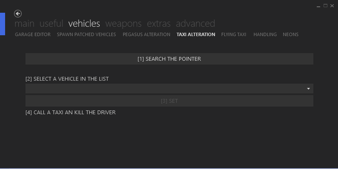Click the Search the Pointer button
The image size is (338, 169).
pos(169,59)
